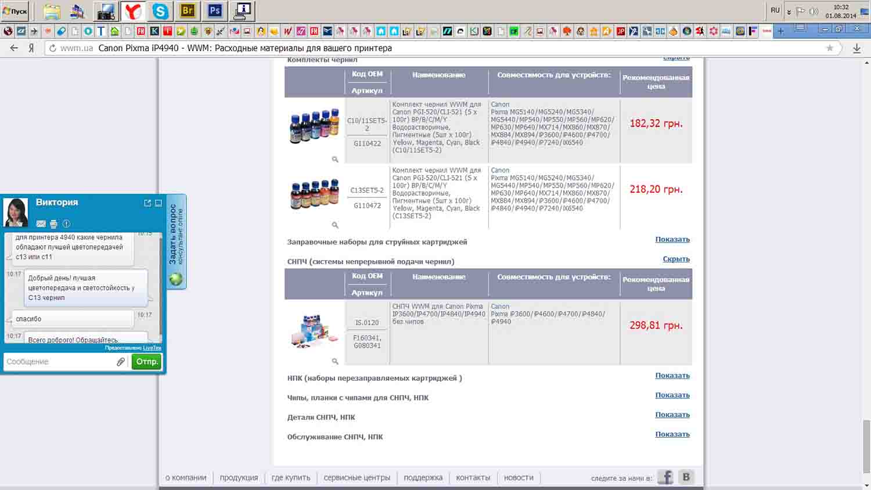871x490 pixels.
Task: Open the поддержка footer link
Action: (x=423, y=478)
